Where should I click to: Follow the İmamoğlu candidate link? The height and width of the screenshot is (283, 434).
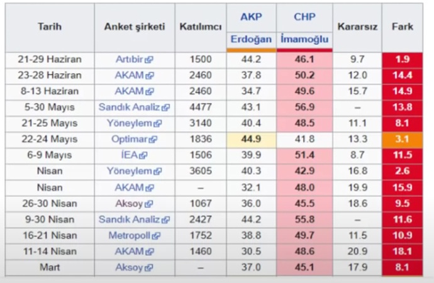[x=304, y=39]
